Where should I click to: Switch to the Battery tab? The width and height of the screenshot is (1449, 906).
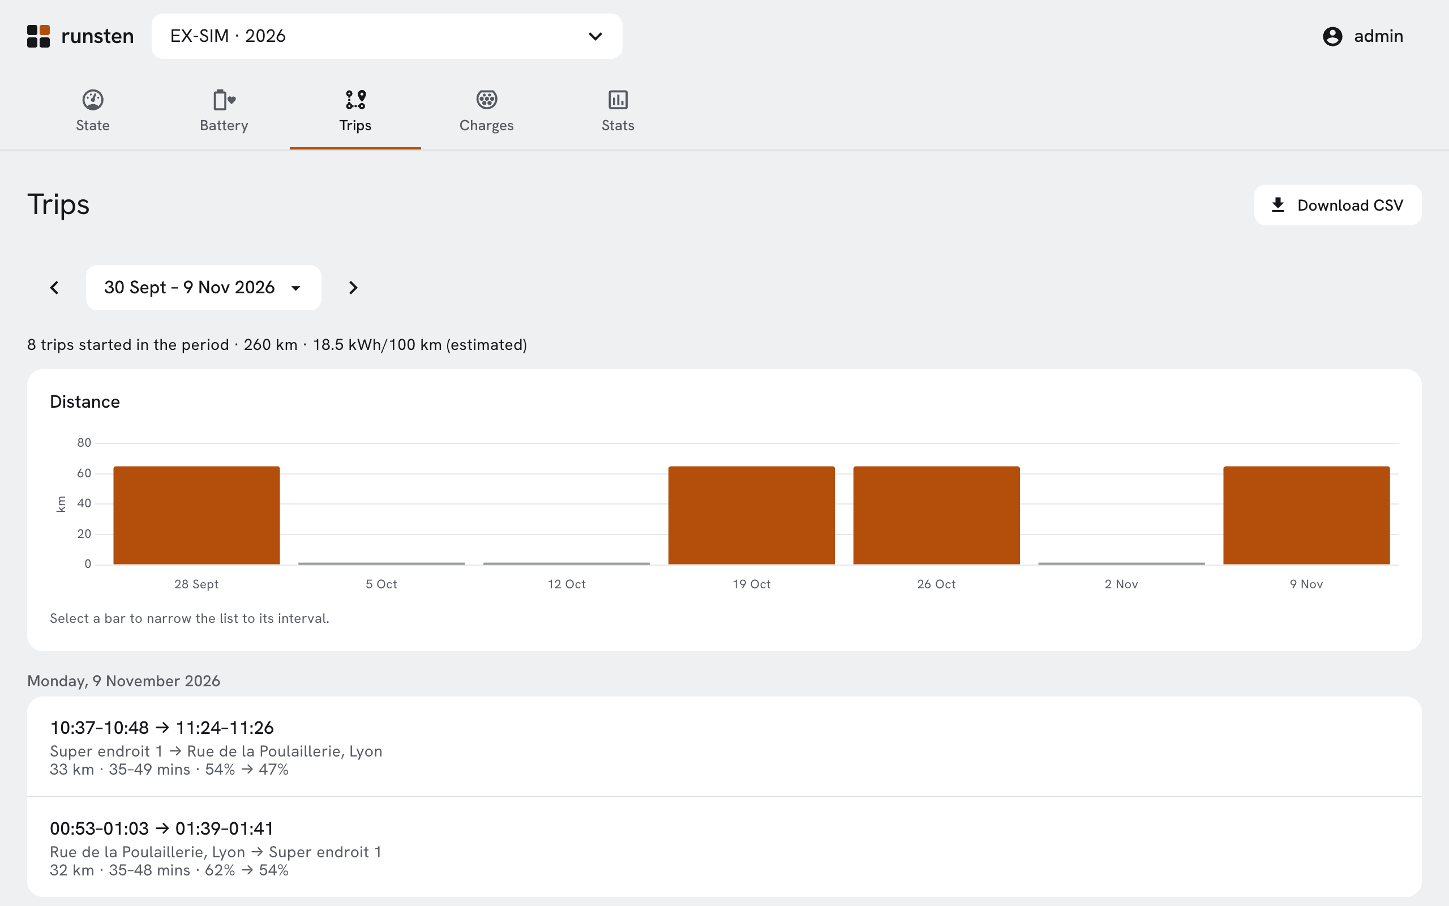pyautogui.click(x=224, y=111)
